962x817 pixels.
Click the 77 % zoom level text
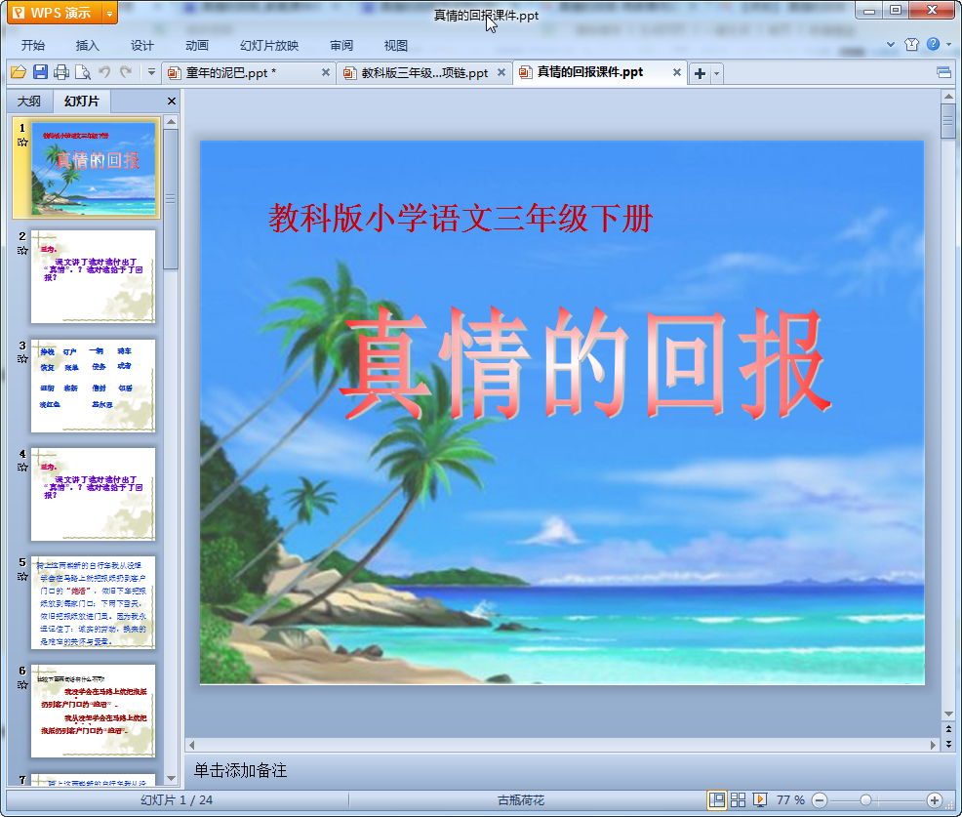(x=790, y=799)
